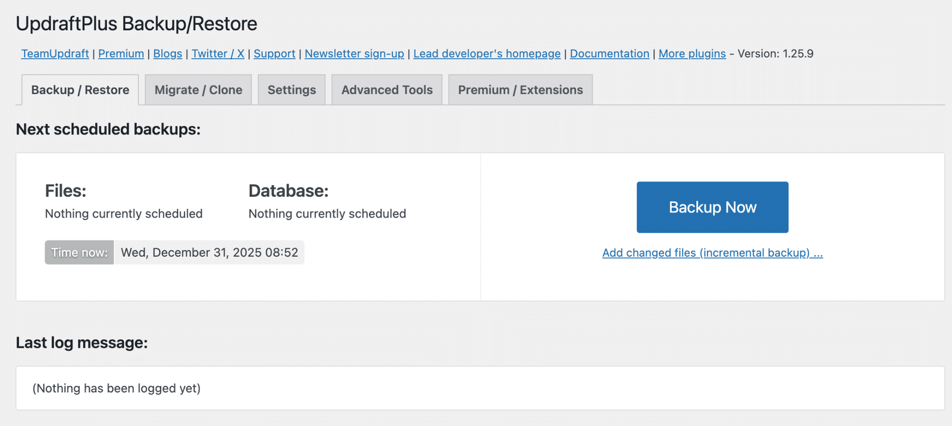
Task: Switch to the Migrate / Clone tab
Action: pos(198,90)
